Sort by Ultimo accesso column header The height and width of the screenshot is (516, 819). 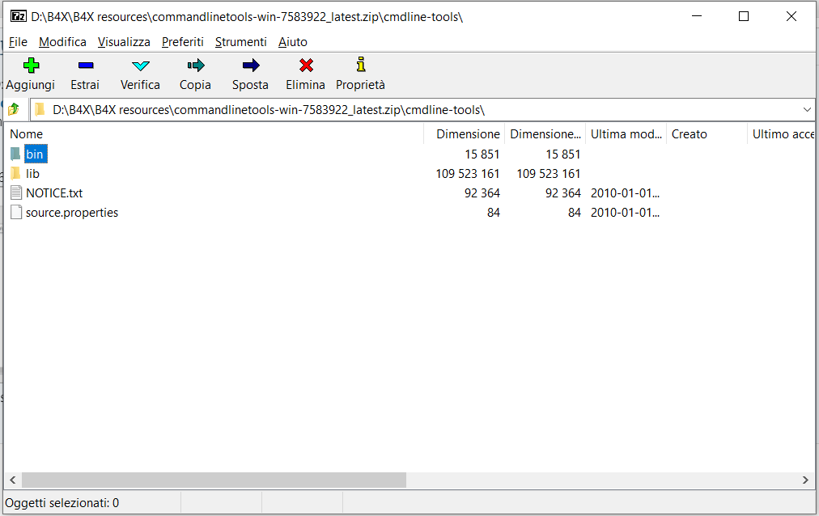[782, 134]
